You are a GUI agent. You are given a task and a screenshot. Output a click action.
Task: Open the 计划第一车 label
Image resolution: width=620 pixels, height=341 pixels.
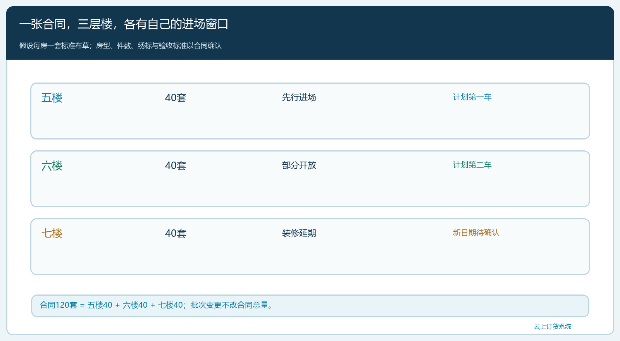tap(472, 97)
